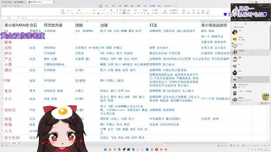
Task: Click the fx insert function icon
Action: tap(26, 18)
